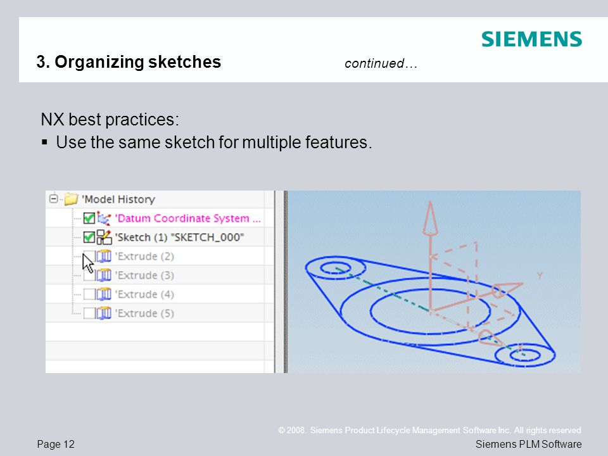Click the 'continued…' text
608x456 pixels.
point(381,63)
